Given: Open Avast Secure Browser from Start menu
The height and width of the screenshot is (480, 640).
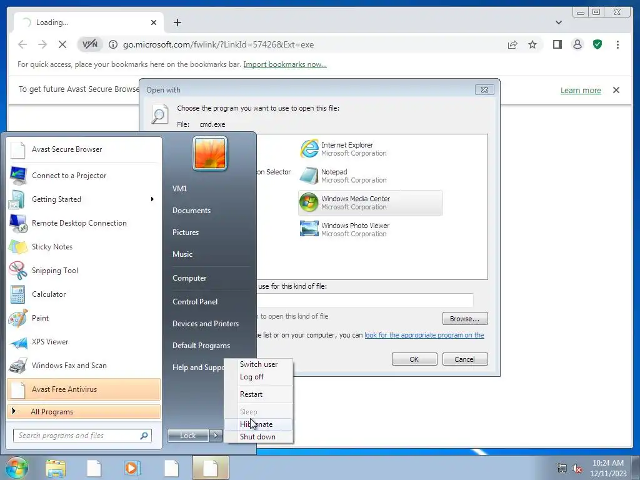Looking at the screenshot, I should coord(84,149).
